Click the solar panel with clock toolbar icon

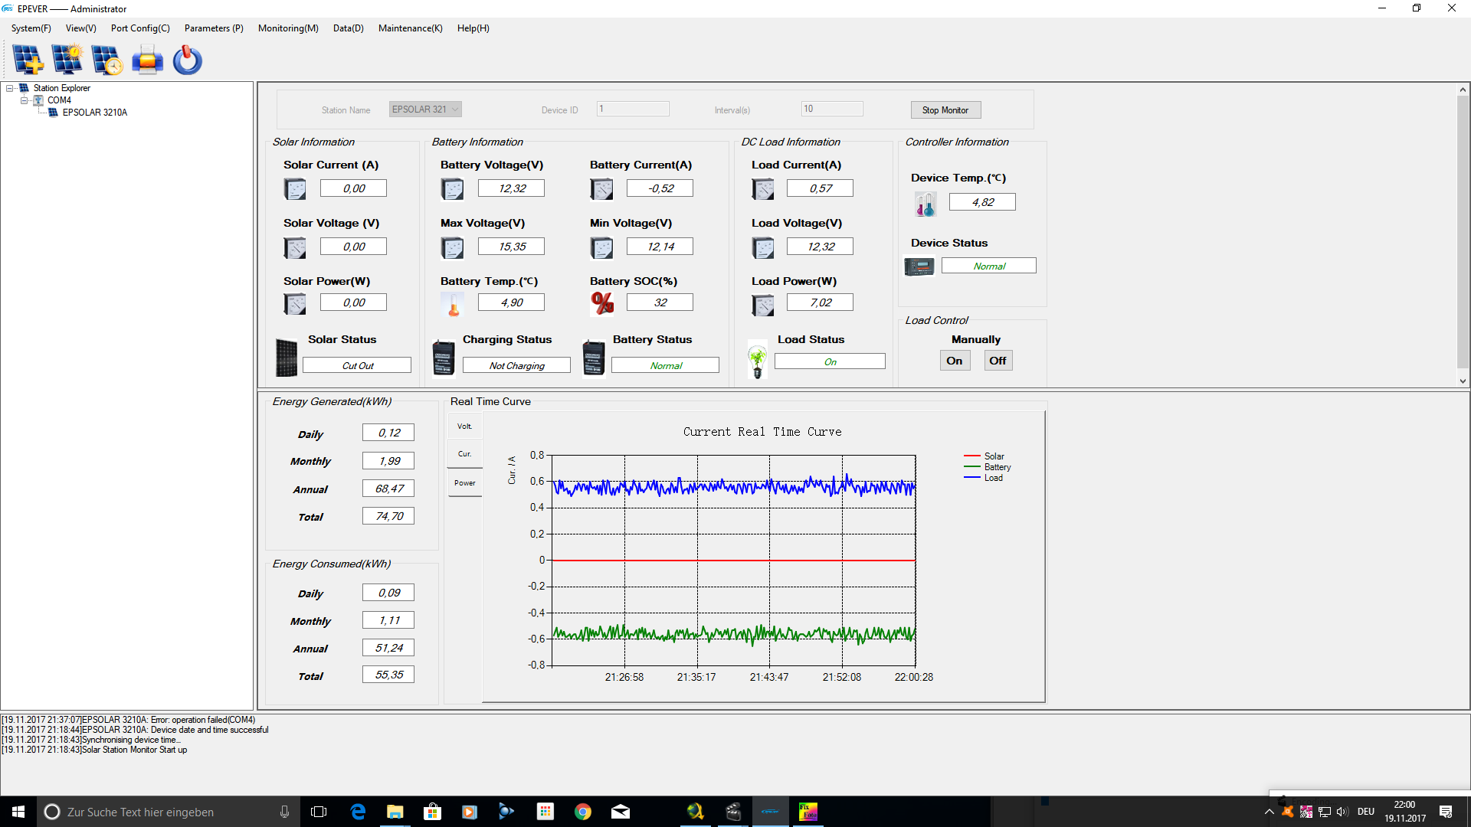coord(106,60)
